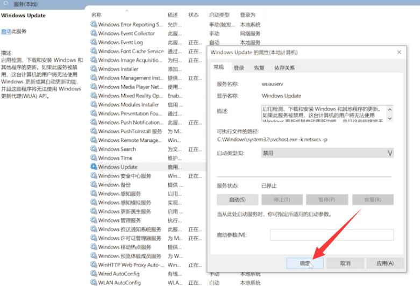Click the 状态 column header
420x286 pixels.
pyautogui.click(x=194, y=15)
